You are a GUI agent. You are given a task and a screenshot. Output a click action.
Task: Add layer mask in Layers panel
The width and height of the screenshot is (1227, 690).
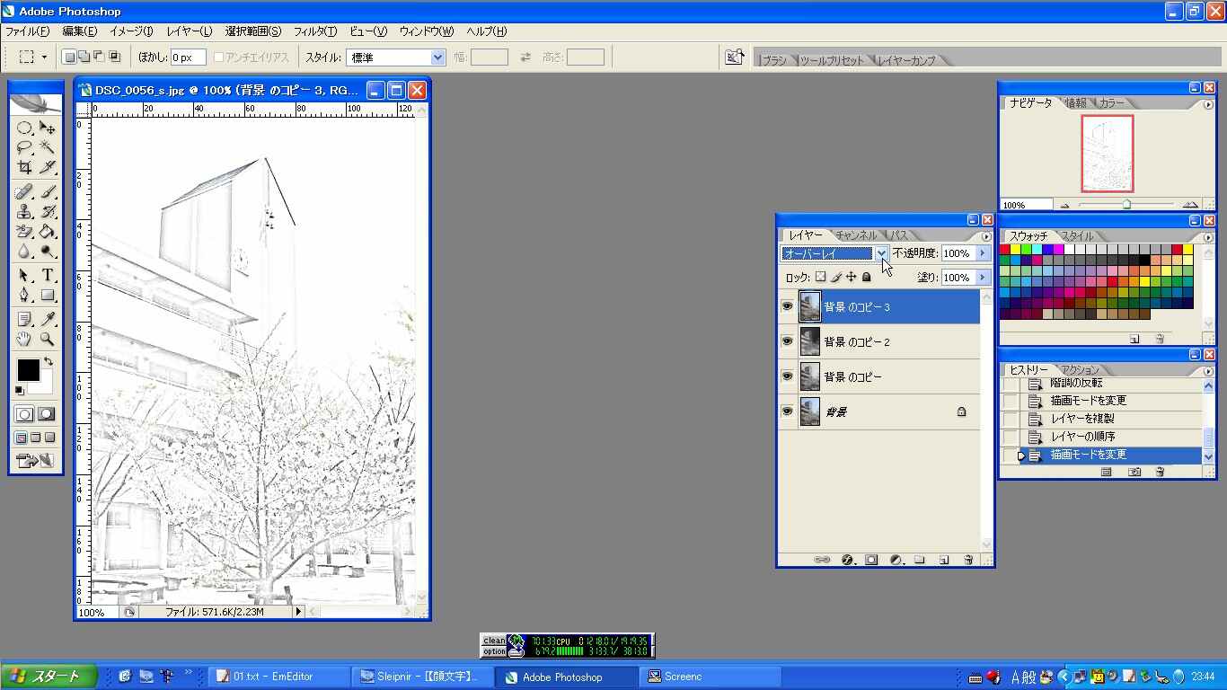(871, 560)
